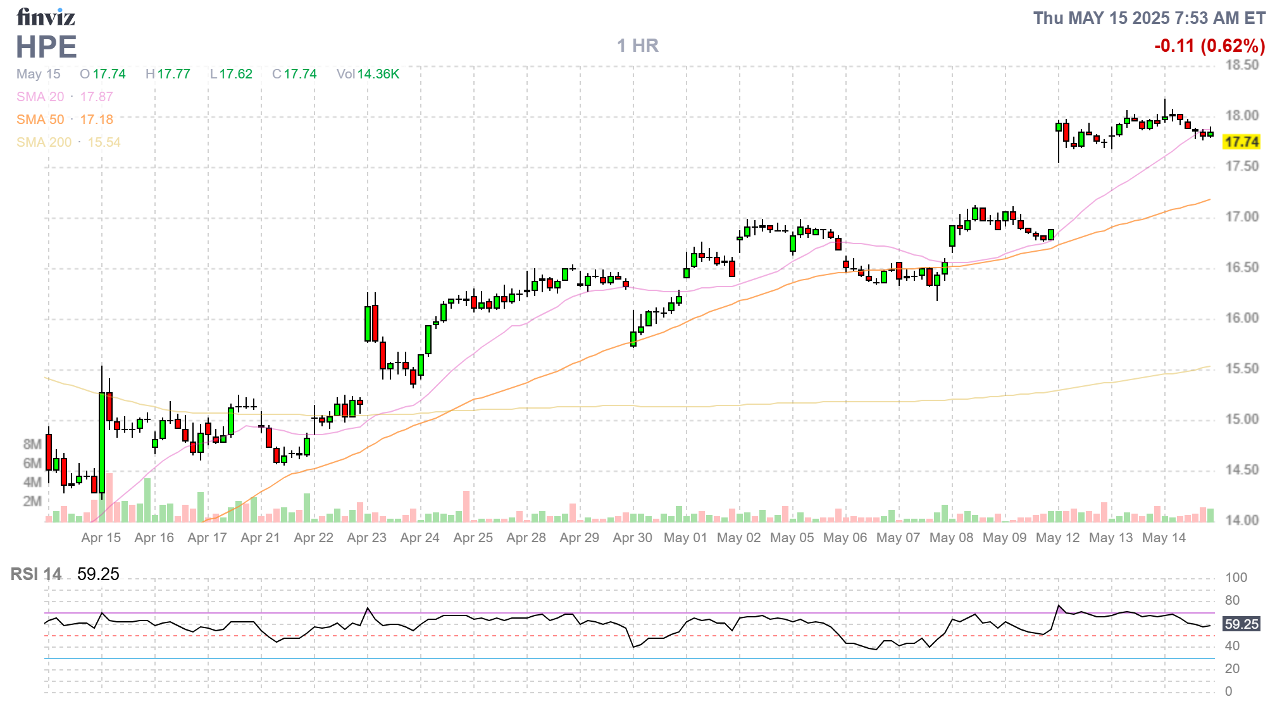
Task: Click the timestamp in the top right
Action: (x=1149, y=18)
